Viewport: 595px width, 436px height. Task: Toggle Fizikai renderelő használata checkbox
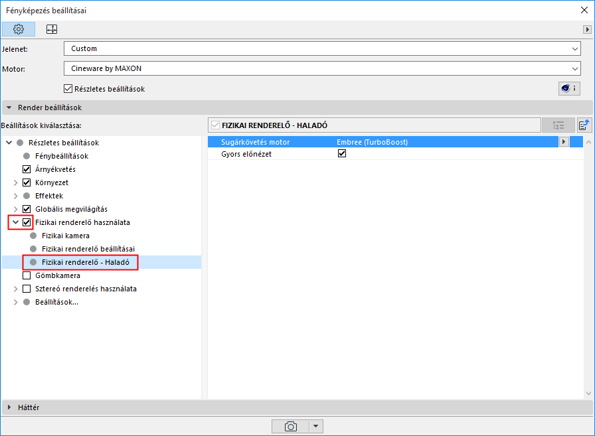click(x=27, y=222)
